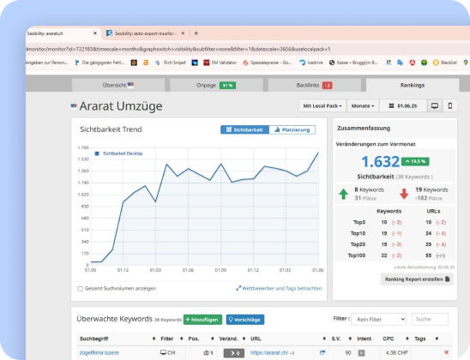Click the 1.632 visibility value
Viewport: 470px width, 360px height.
[381, 162]
